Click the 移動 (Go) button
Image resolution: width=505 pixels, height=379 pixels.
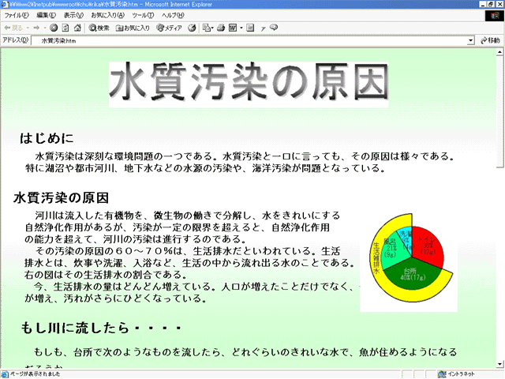[x=489, y=39]
